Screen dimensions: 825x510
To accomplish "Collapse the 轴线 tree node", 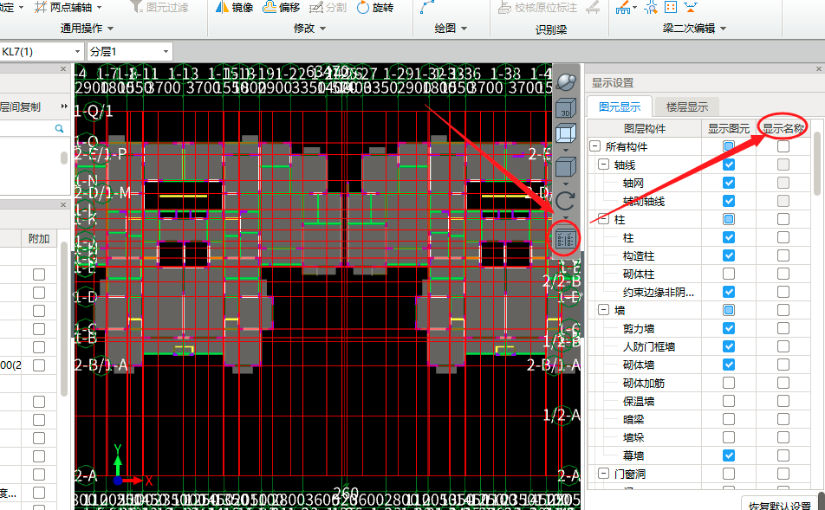I will click(604, 165).
